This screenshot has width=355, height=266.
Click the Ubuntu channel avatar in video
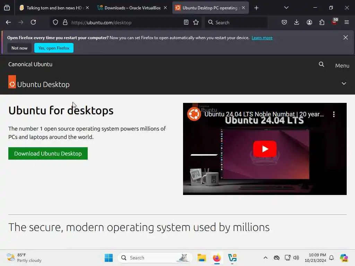(x=194, y=114)
